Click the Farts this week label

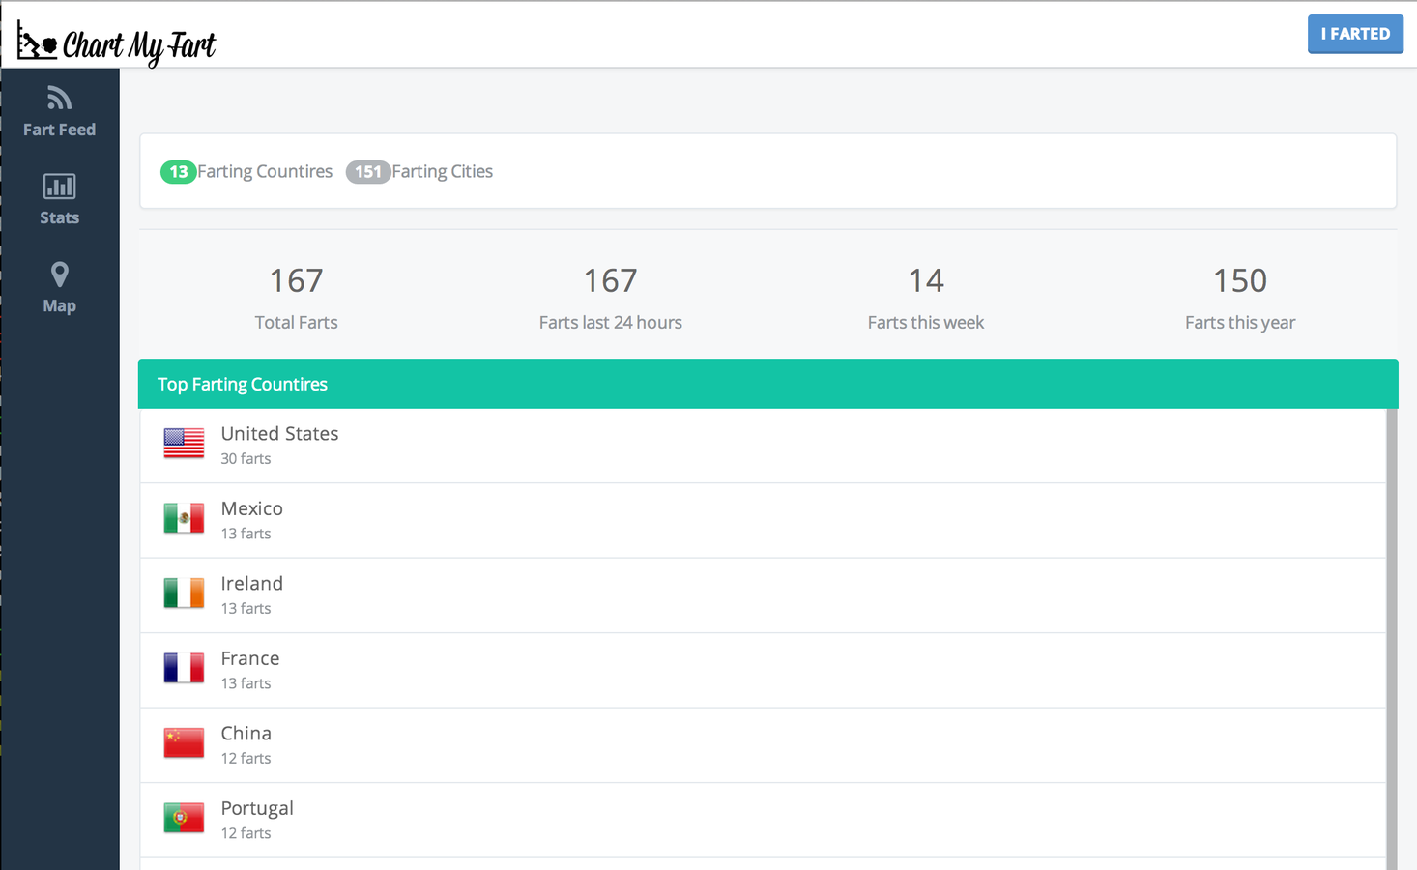click(926, 322)
